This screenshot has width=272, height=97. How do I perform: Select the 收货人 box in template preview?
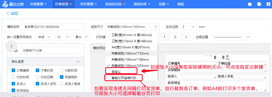click(192, 77)
